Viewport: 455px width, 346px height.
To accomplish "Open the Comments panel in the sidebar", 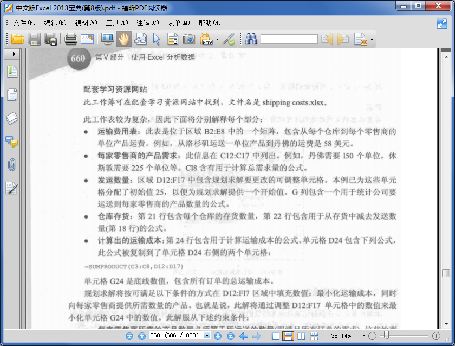I will [x=12, y=142].
